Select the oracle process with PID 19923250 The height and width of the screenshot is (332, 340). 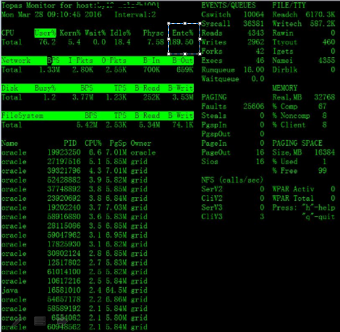click(79, 153)
